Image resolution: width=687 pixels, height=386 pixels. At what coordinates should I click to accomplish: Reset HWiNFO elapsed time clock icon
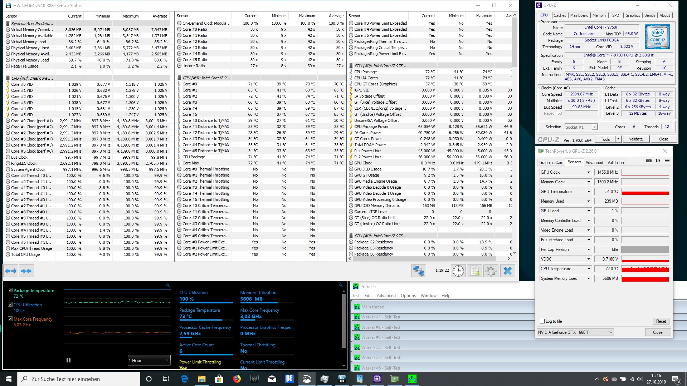(x=458, y=271)
